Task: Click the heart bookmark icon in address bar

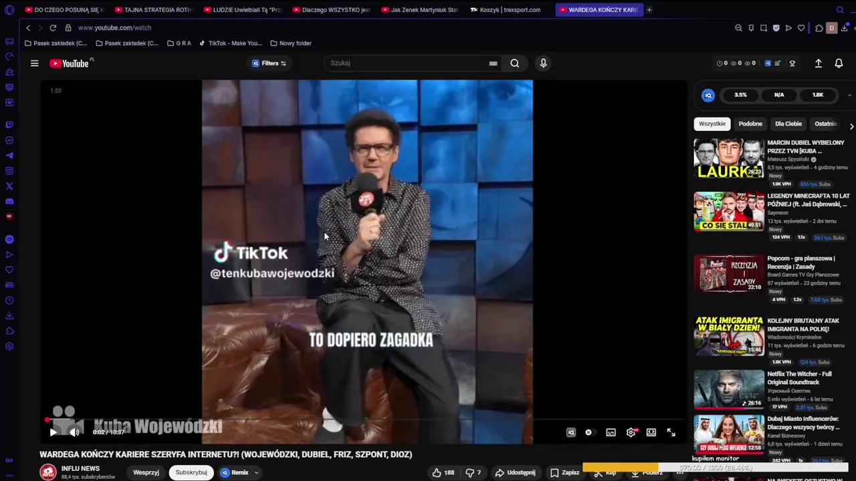Action: pos(801,28)
